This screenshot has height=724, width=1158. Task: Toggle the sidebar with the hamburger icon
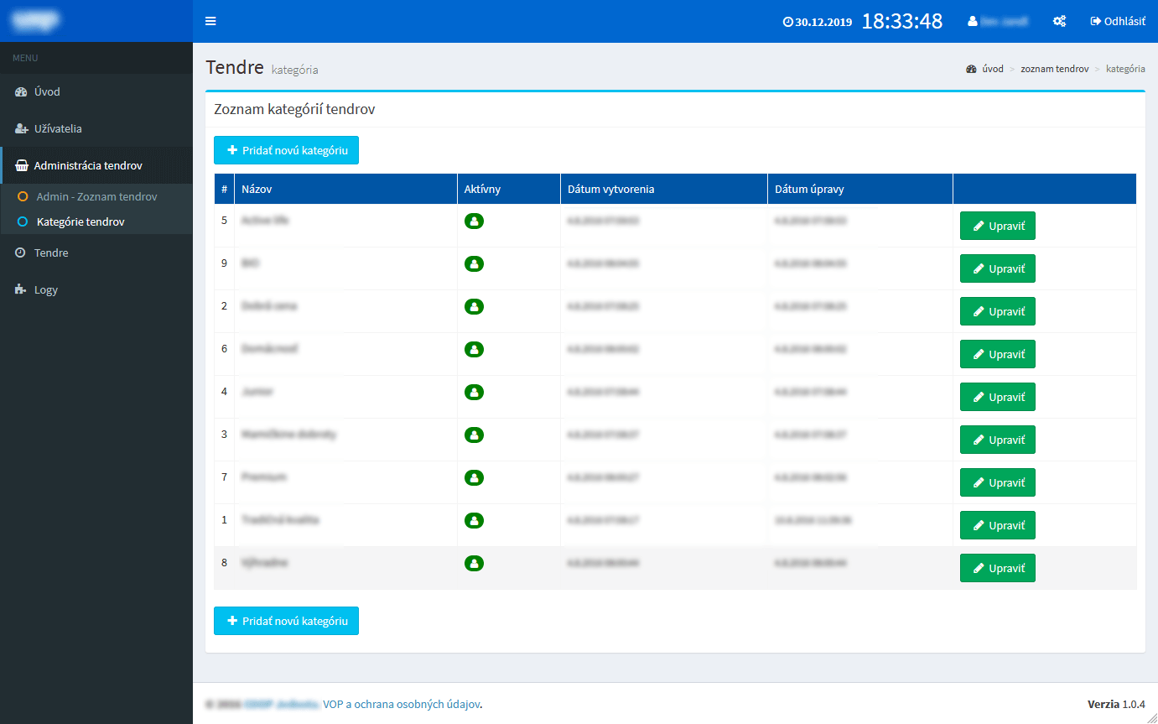(x=210, y=21)
